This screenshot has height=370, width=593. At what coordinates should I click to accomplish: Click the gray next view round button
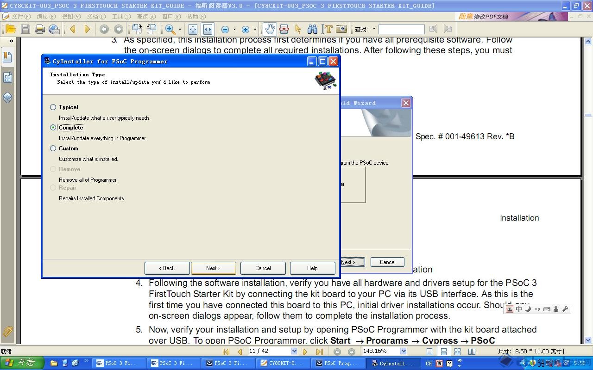[119, 29]
